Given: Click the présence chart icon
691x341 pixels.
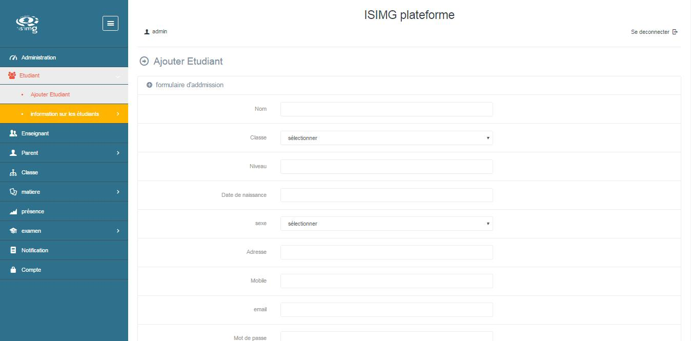Looking at the screenshot, I should pos(14,211).
